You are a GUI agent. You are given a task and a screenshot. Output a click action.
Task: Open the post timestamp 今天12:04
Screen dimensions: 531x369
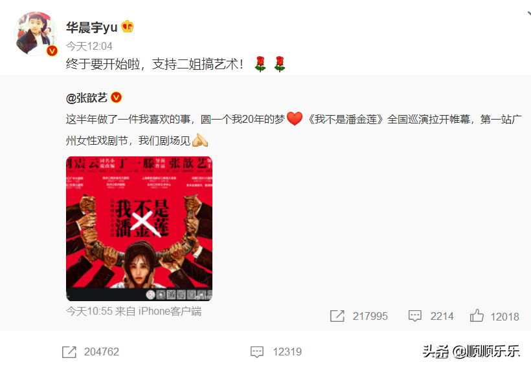89,47
